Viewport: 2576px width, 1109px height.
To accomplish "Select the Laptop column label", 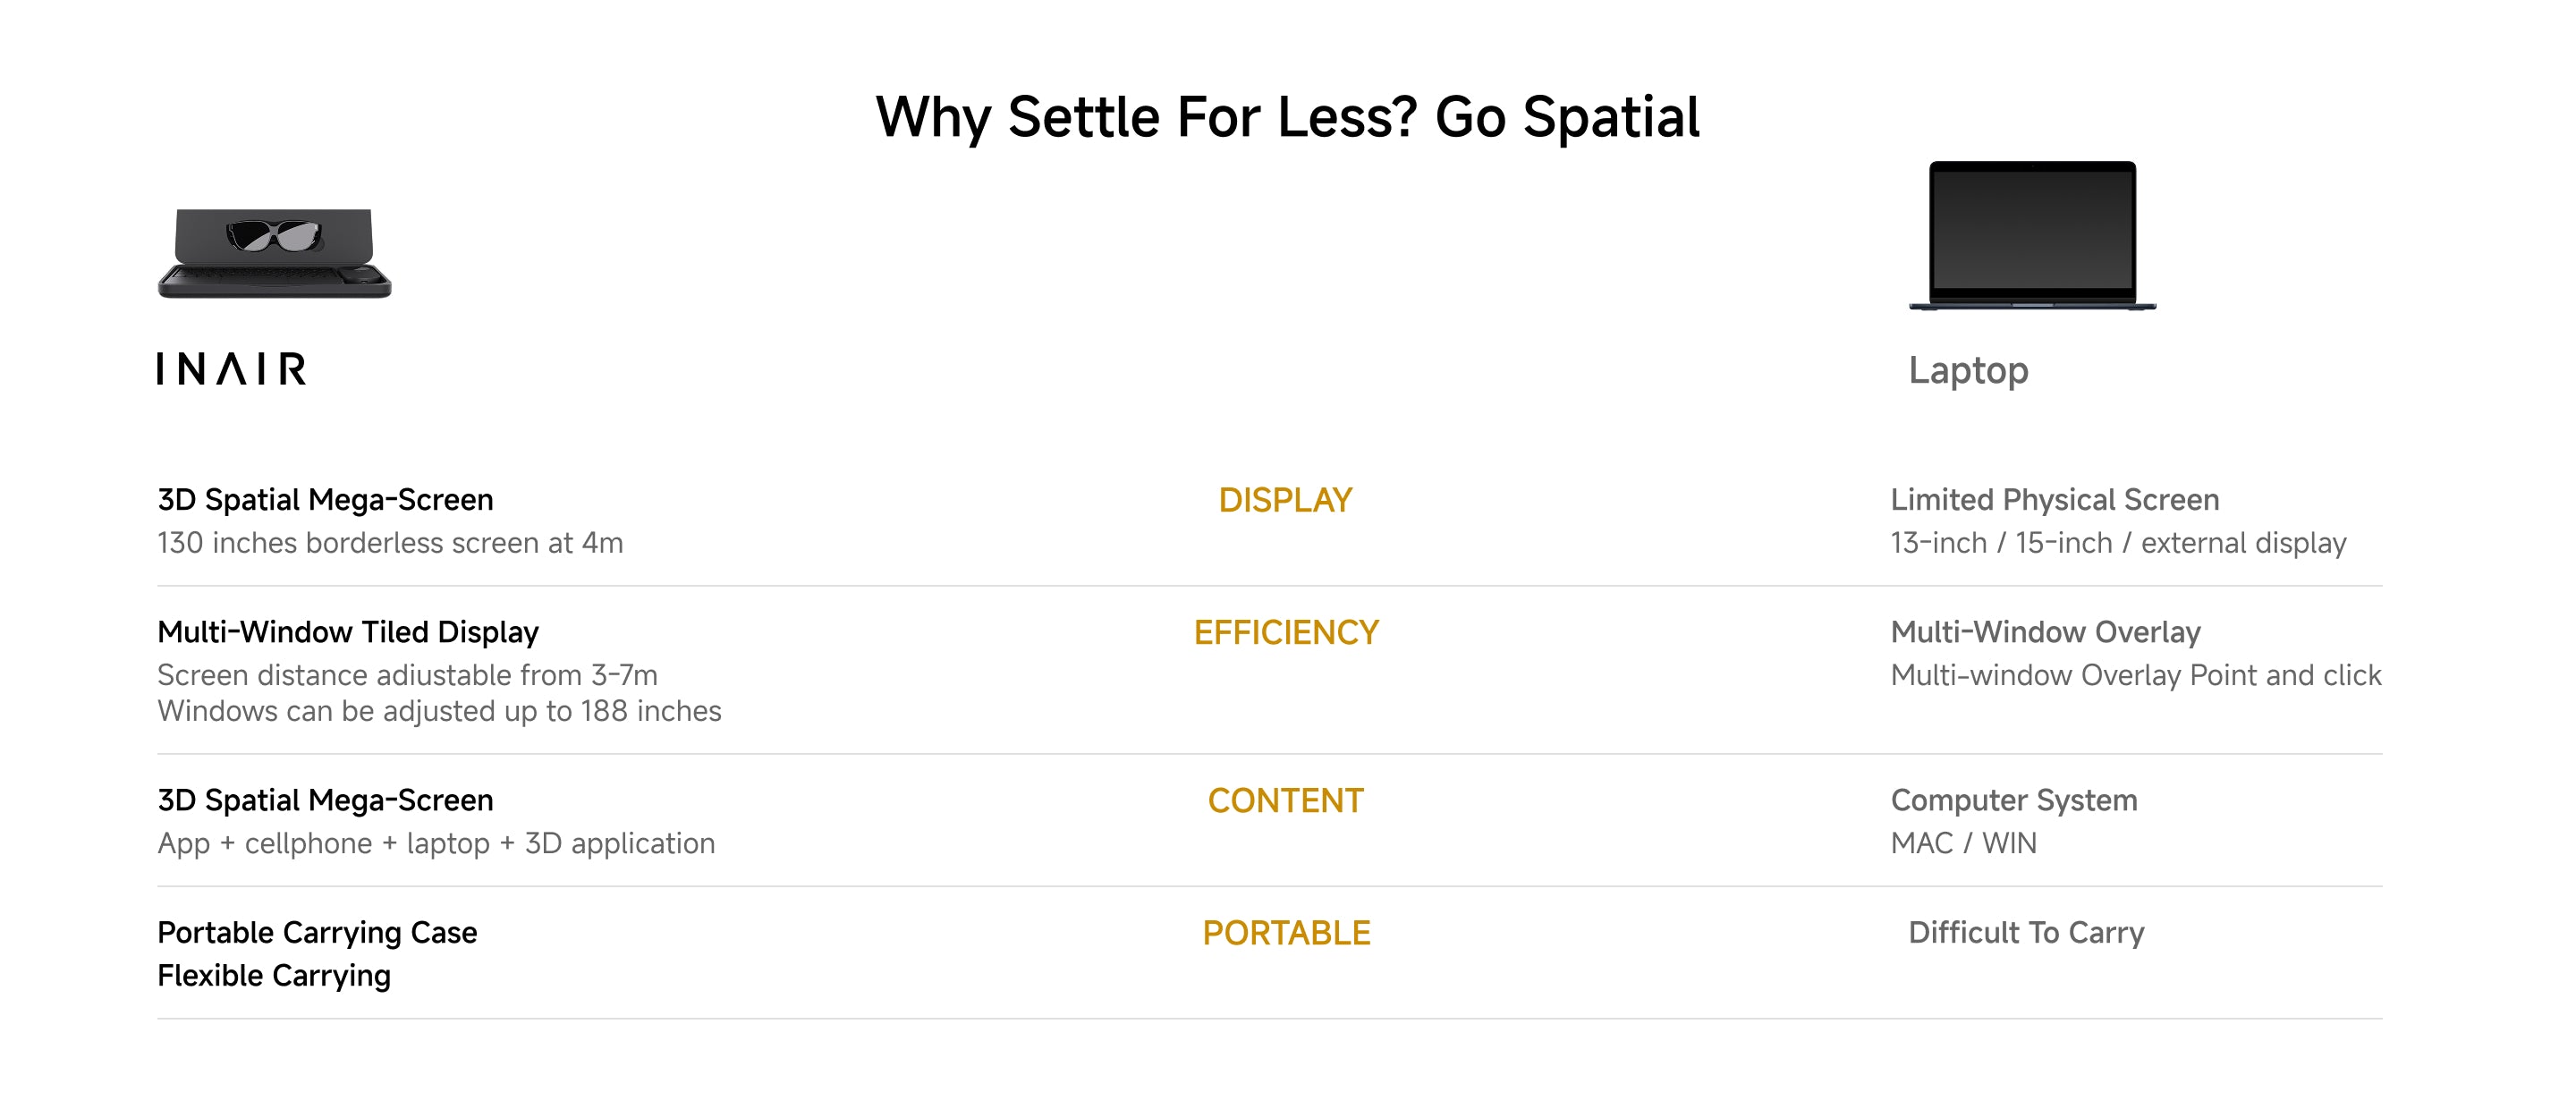I will tap(1968, 371).
